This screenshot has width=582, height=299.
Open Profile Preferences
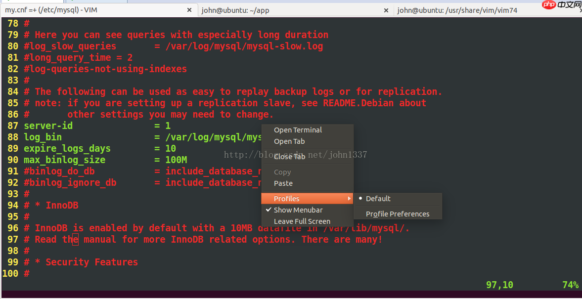click(398, 214)
